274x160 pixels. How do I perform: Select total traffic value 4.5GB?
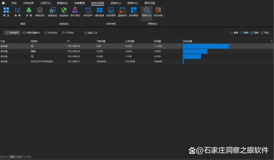(x=158, y=56)
